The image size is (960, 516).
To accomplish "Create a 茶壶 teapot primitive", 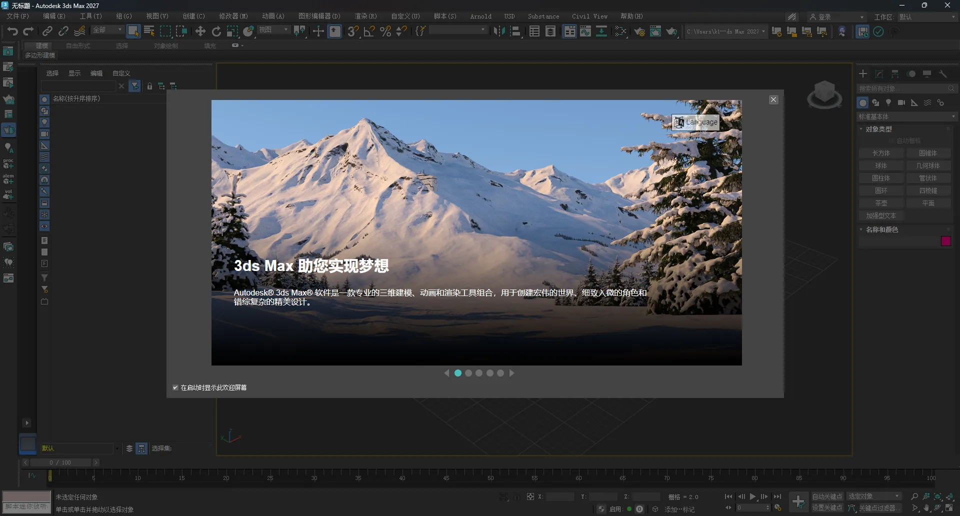I will [x=881, y=203].
